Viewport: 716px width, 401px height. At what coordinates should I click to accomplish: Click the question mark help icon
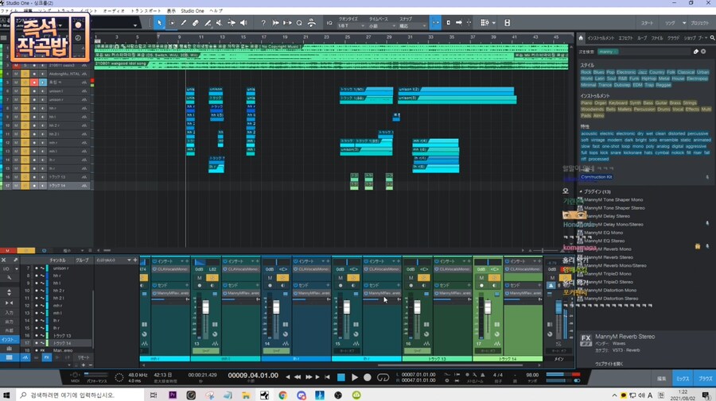click(x=263, y=22)
